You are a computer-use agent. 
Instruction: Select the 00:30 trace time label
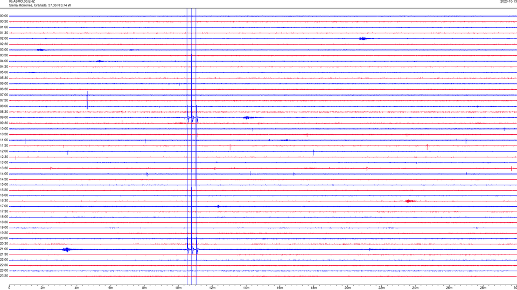tap(4, 21)
